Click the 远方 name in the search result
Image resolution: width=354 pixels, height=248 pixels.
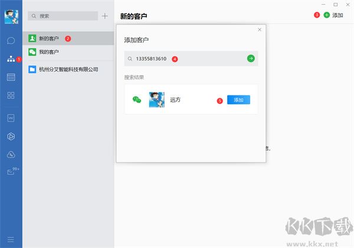click(x=175, y=100)
